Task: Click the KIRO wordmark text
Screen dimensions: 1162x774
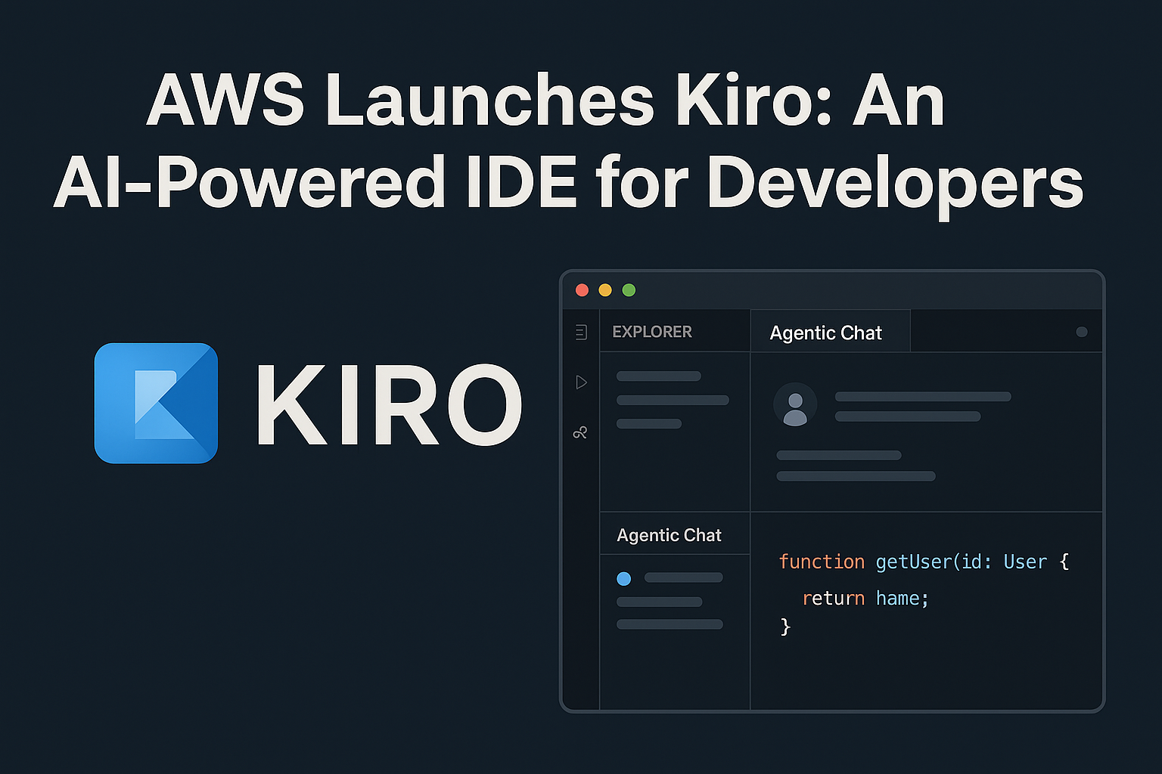Action: tap(387, 405)
